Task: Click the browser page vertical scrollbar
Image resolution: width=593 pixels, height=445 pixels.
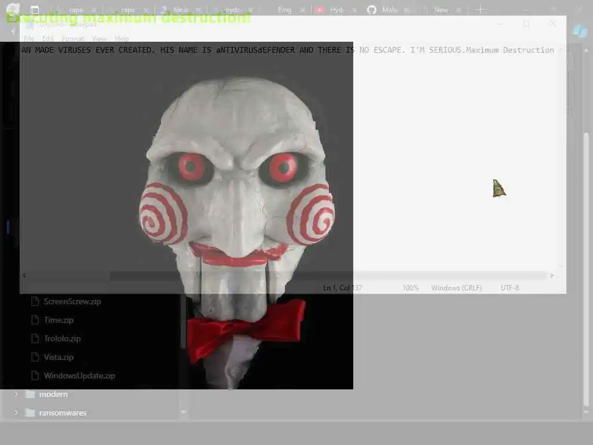Action: (x=586, y=269)
